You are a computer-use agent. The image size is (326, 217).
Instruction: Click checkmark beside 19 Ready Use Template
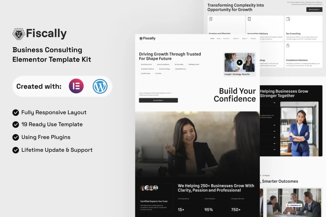tap(16, 124)
